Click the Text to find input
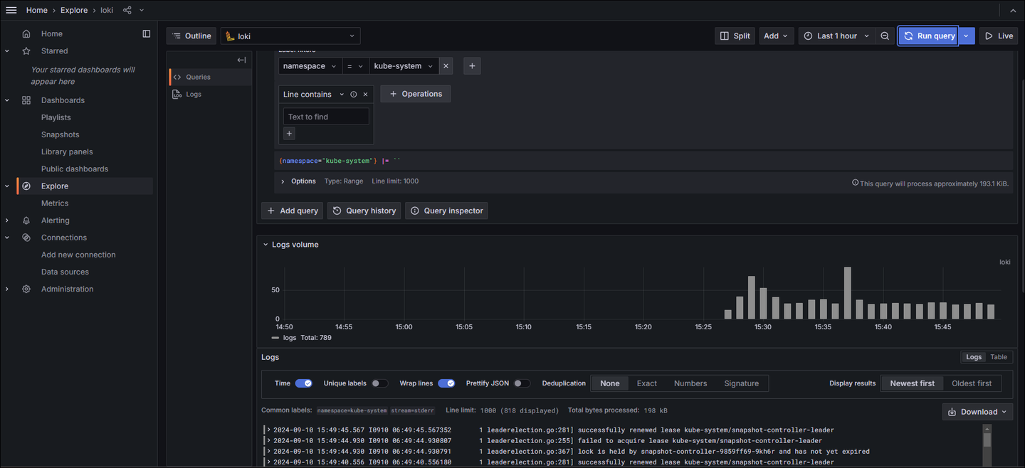Image resolution: width=1025 pixels, height=468 pixels. coord(326,117)
